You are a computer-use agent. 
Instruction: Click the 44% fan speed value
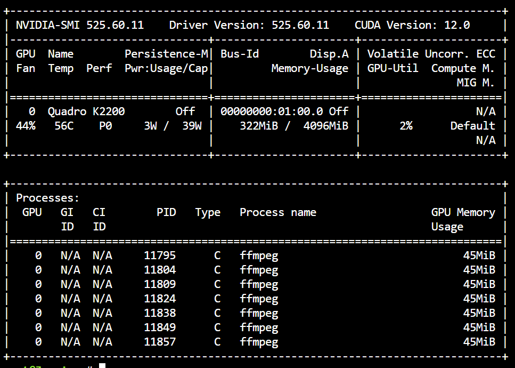[26, 126]
